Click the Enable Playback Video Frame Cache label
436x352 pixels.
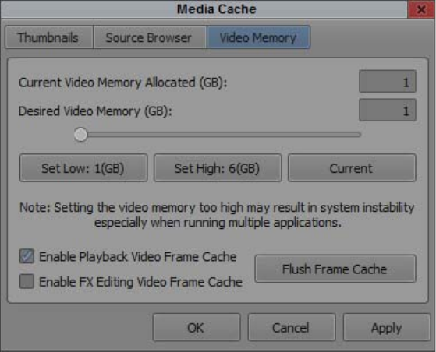(137, 257)
